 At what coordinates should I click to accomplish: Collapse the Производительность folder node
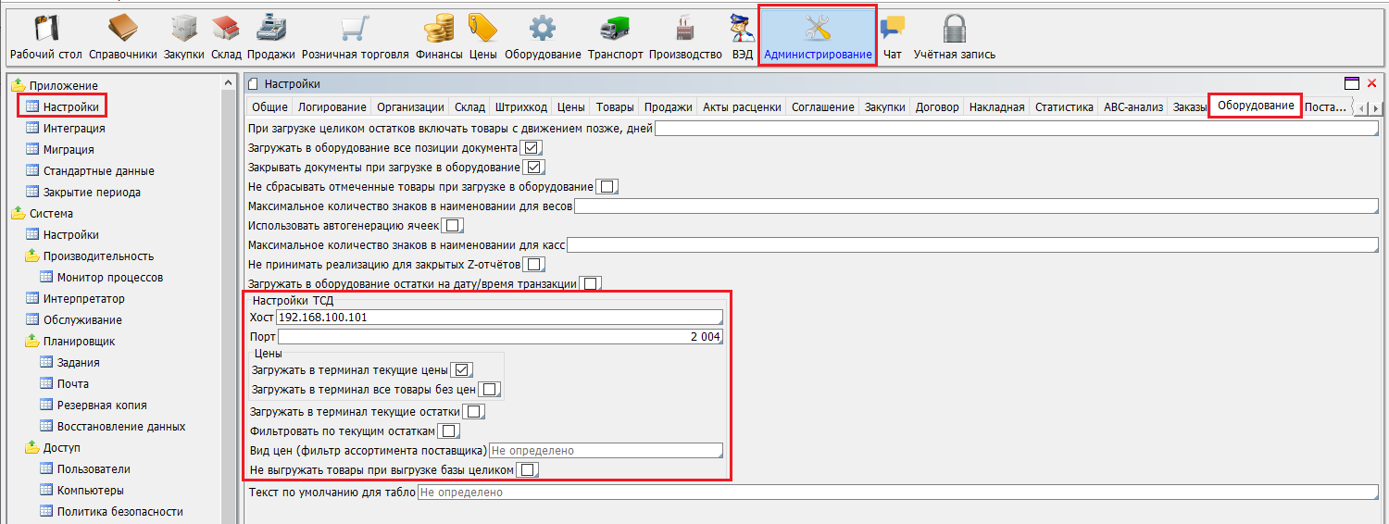[x=33, y=256]
